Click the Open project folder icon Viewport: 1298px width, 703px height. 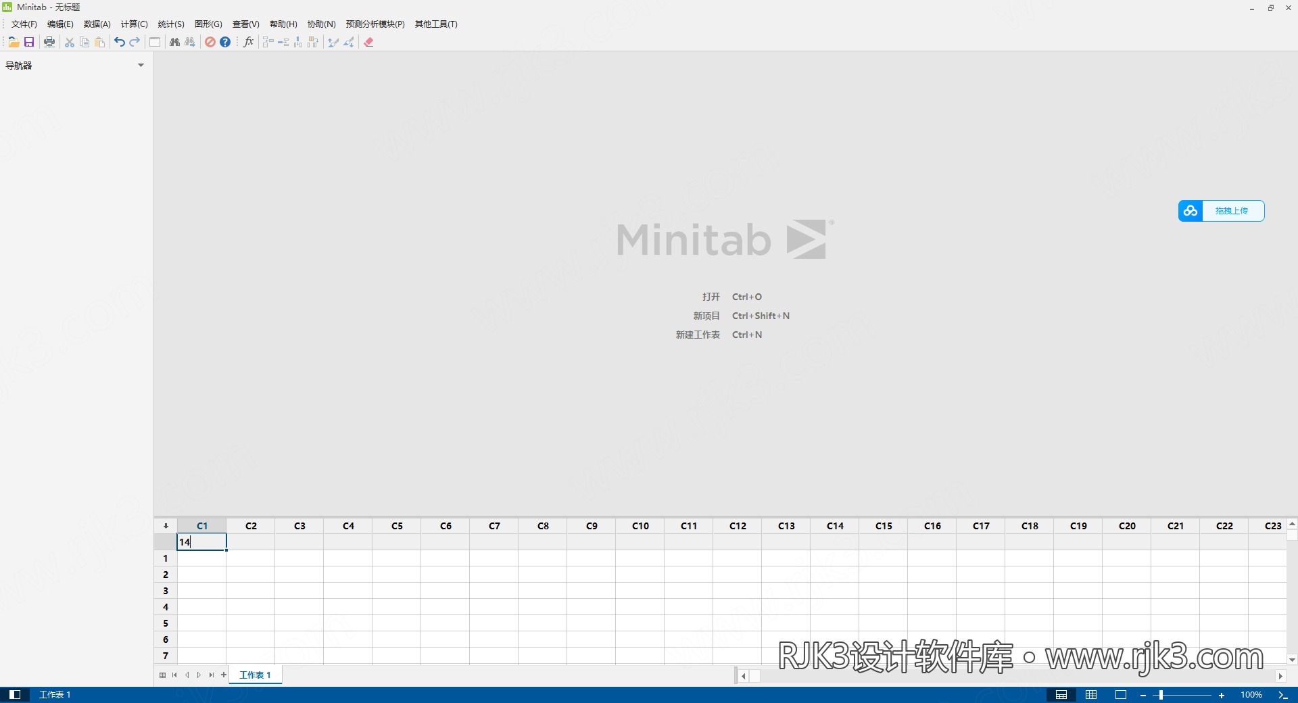pos(14,42)
